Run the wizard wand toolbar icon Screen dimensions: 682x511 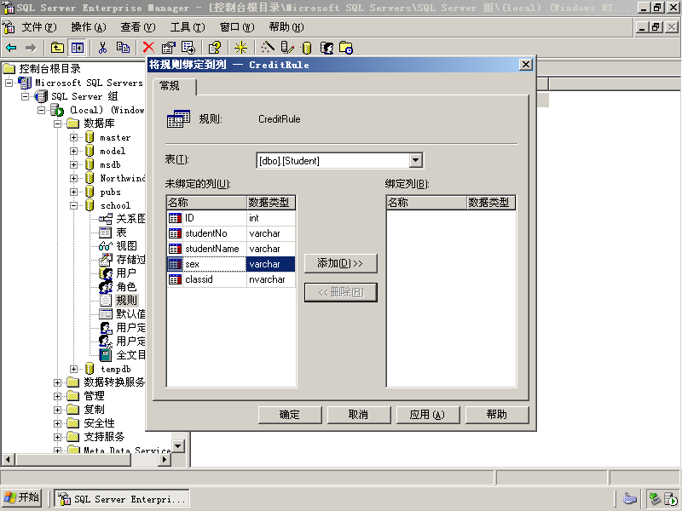tap(268, 48)
